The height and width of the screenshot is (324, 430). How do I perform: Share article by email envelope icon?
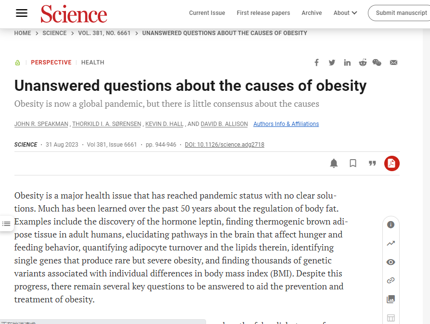[393, 62]
